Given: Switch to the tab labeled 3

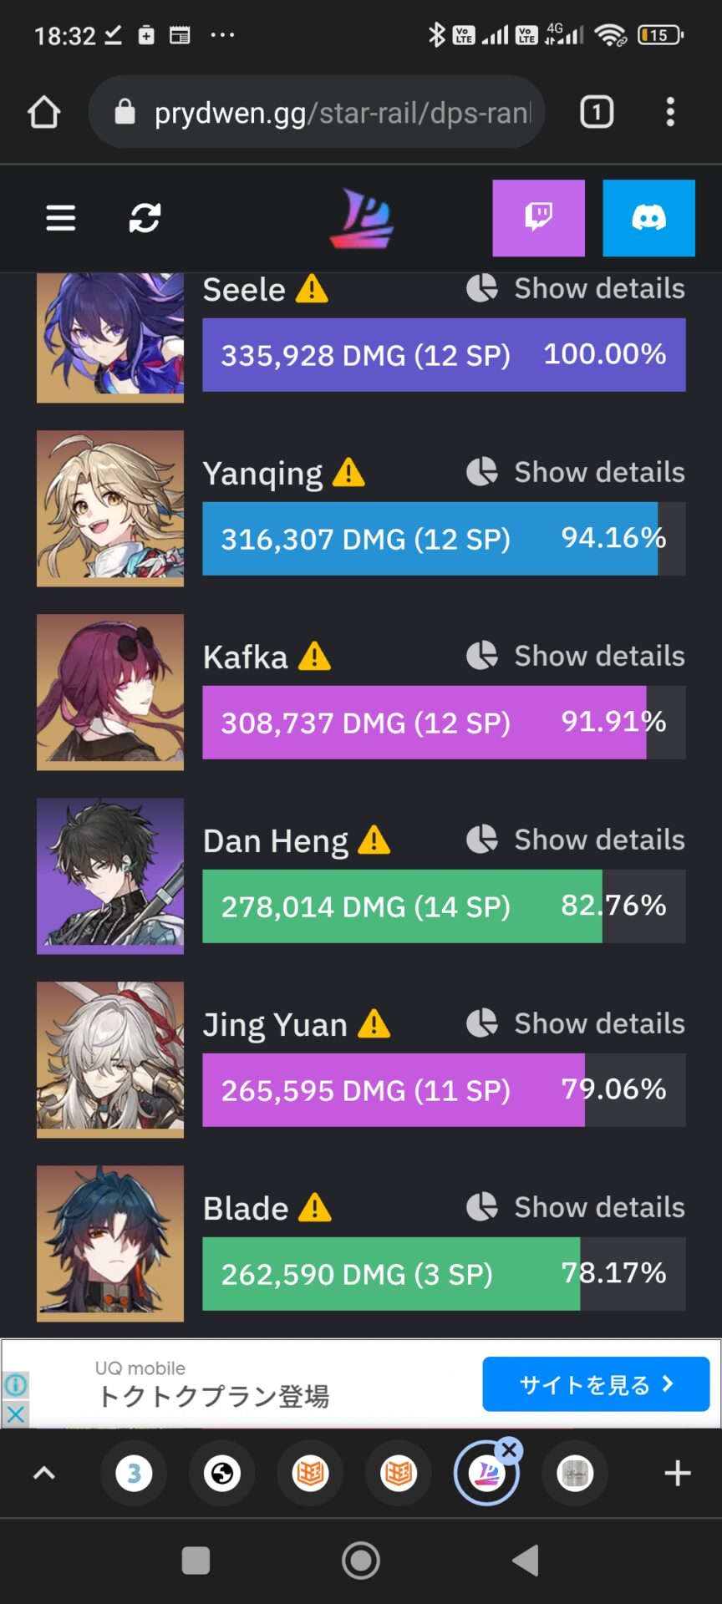Looking at the screenshot, I should click(134, 1474).
